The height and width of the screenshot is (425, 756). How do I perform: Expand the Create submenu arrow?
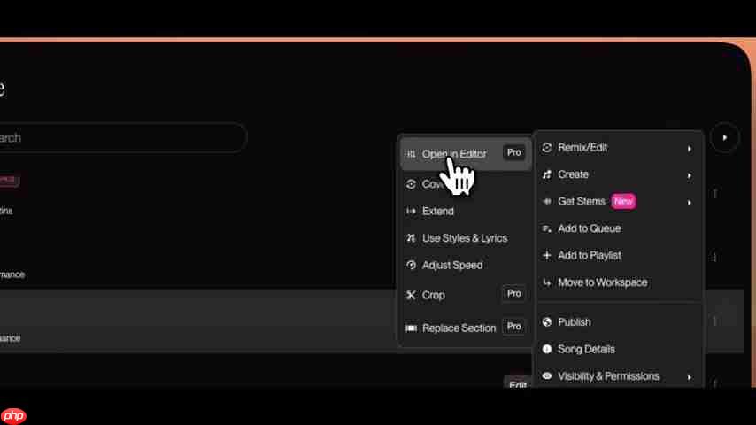coord(690,175)
